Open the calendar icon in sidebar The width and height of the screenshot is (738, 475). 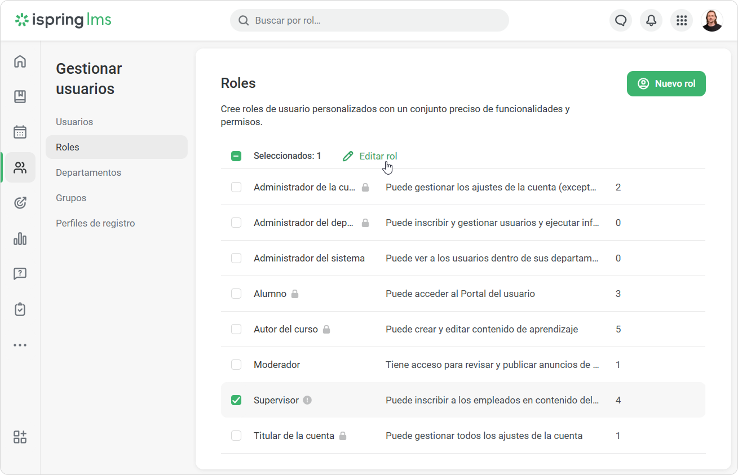point(20,132)
